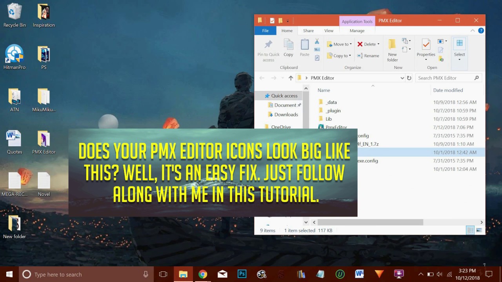
Task: Expand the address bar path dropdown
Action: click(402, 78)
